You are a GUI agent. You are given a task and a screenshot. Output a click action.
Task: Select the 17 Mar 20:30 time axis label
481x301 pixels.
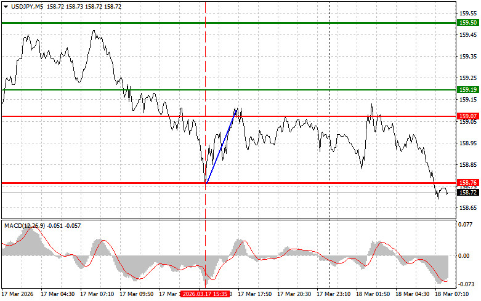coord(294,294)
